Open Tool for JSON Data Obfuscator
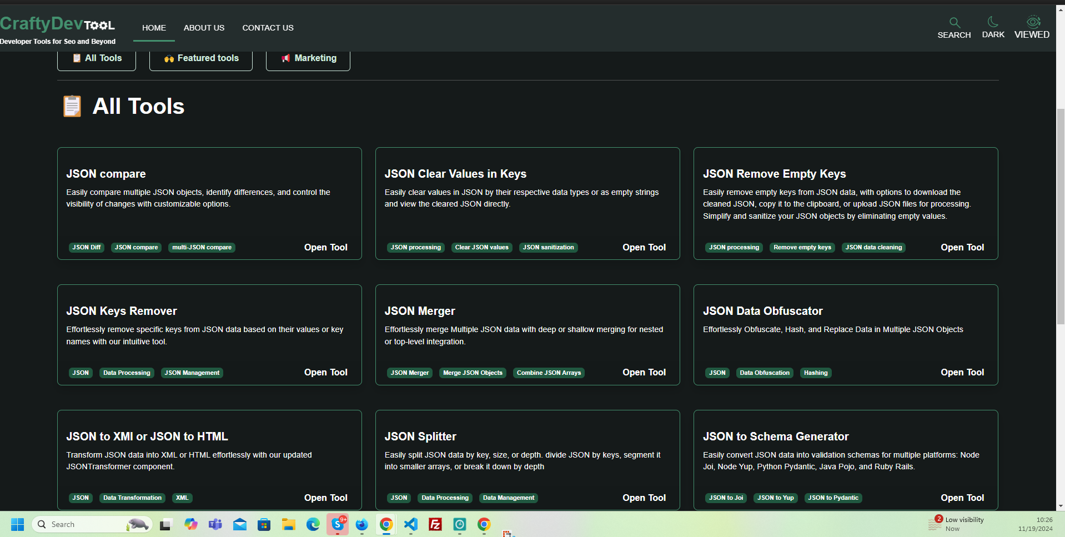This screenshot has height=537, width=1065. (962, 372)
